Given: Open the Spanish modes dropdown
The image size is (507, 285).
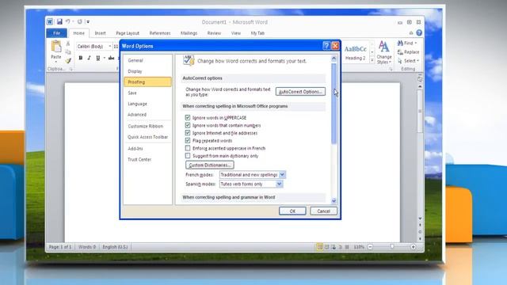Looking at the screenshot, I should click(279, 184).
